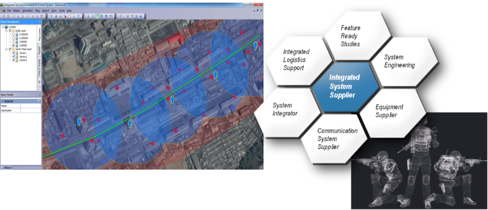Image resolution: width=488 pixels, height=210 pixels.
Task: Click the blue filter funnel icon
Action: click(79, 16)
